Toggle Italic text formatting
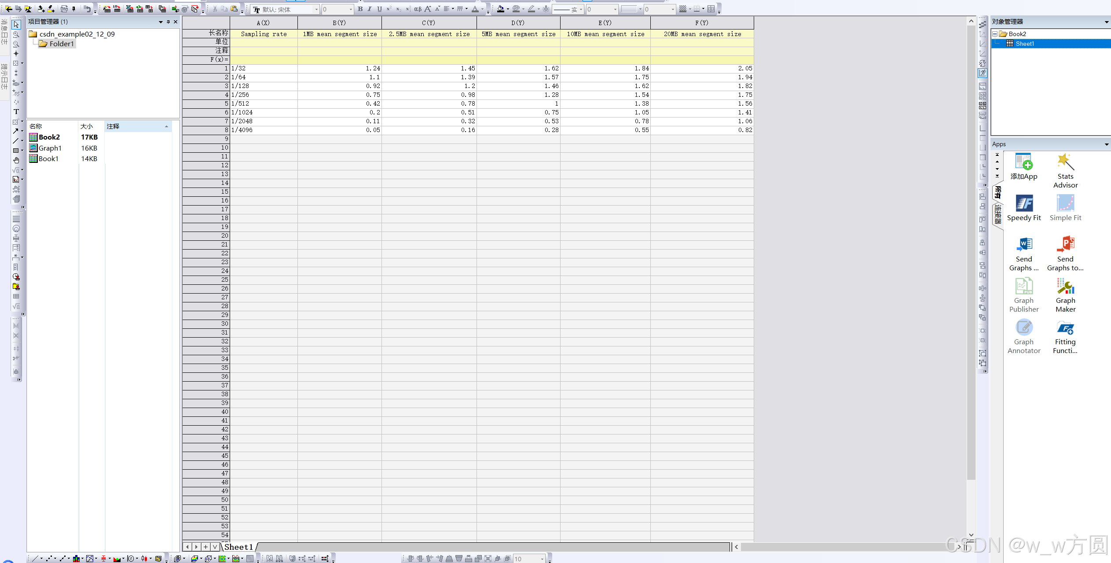This screenshot has height=563, width=1111. click(x=370, y=9)
